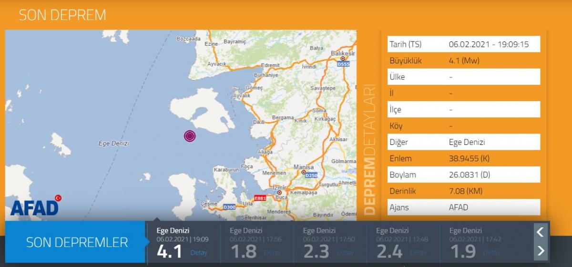Show next earthquakes with right chevron

[540, 251]
